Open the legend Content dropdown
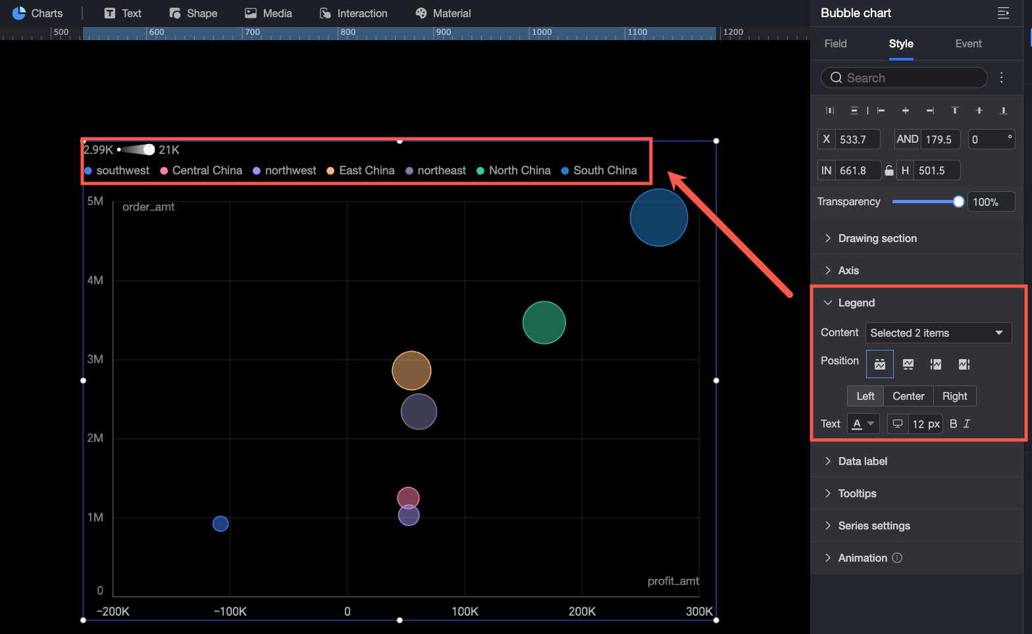The height and width of the screenshot is (634, 1032). coord(938,333)
